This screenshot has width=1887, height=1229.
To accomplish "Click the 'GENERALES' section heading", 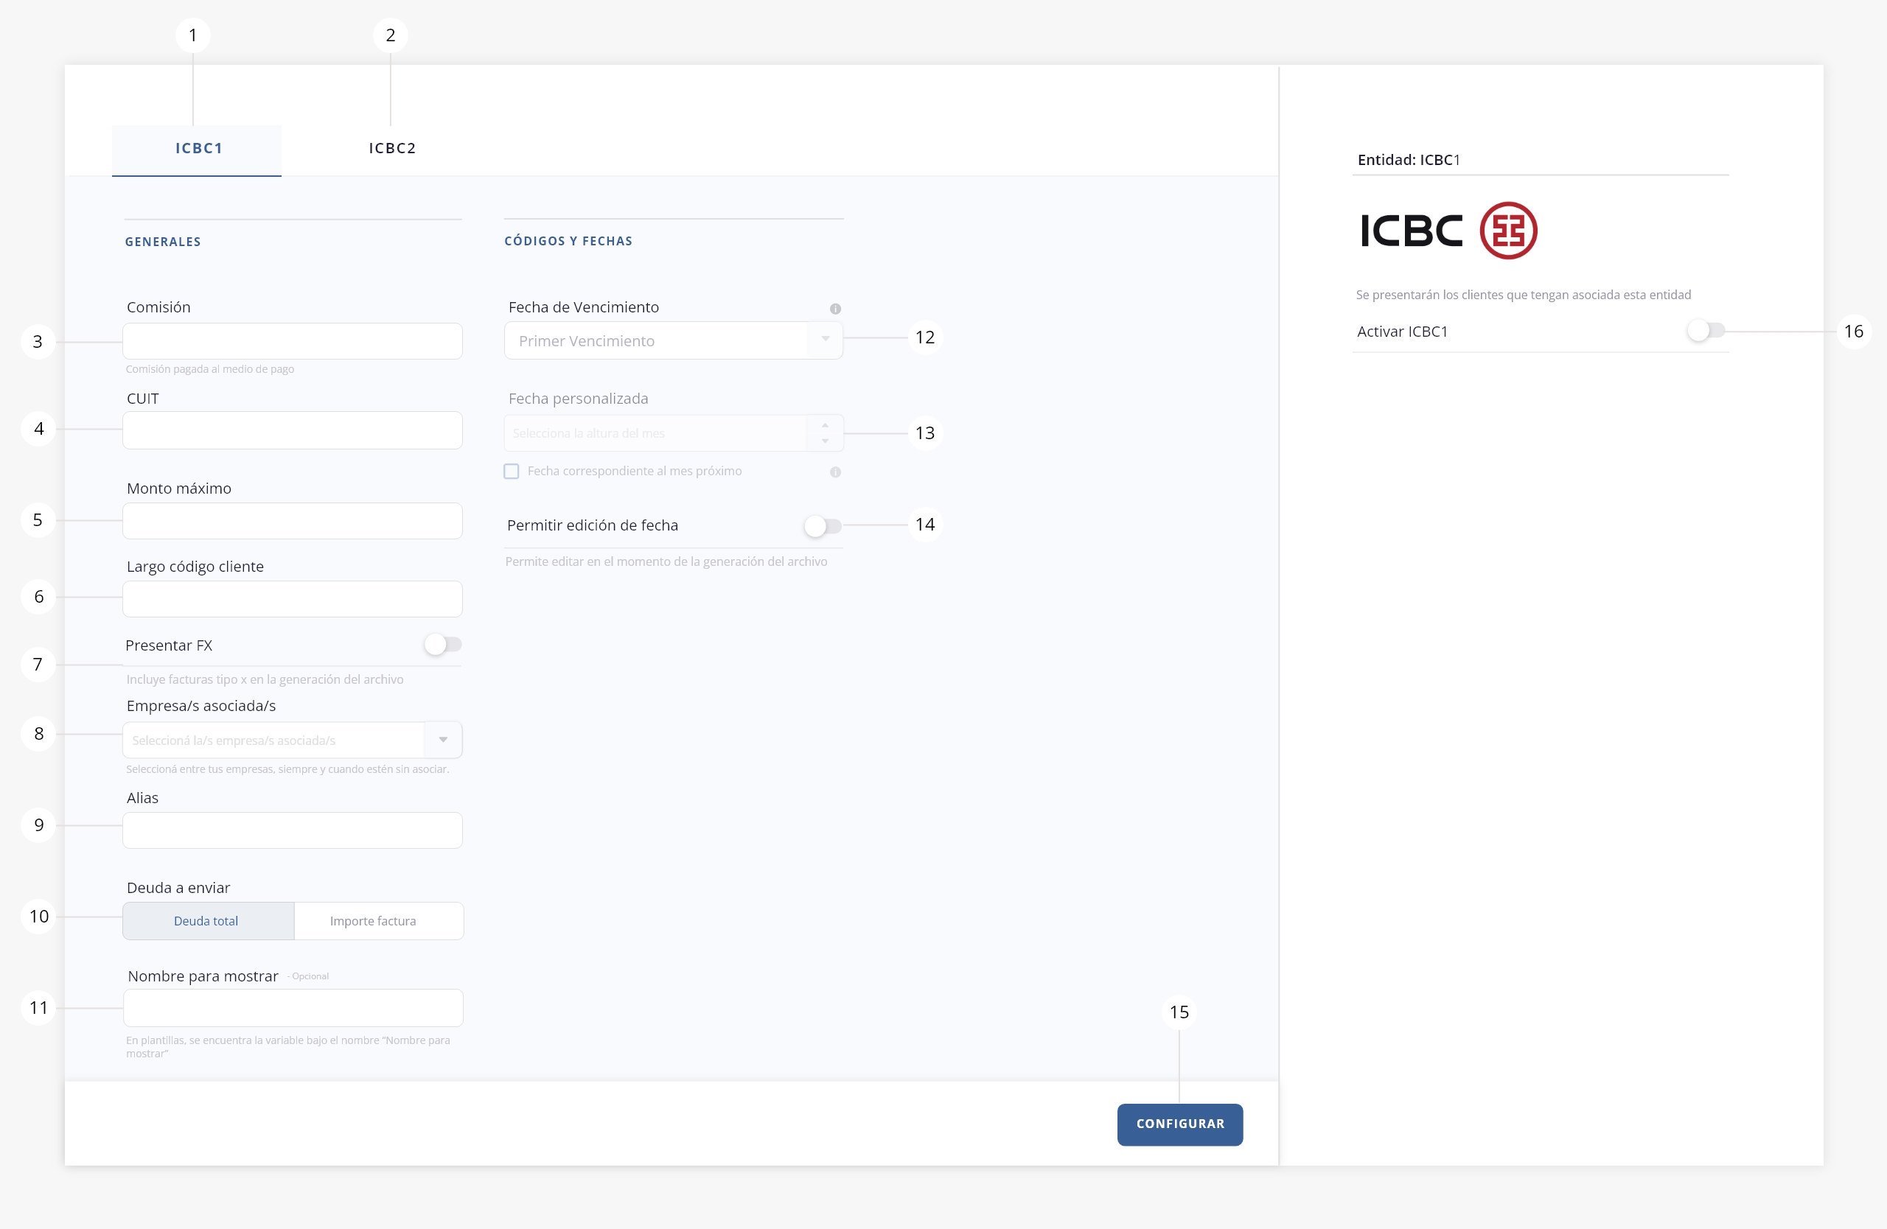I will tap(163, 242).
